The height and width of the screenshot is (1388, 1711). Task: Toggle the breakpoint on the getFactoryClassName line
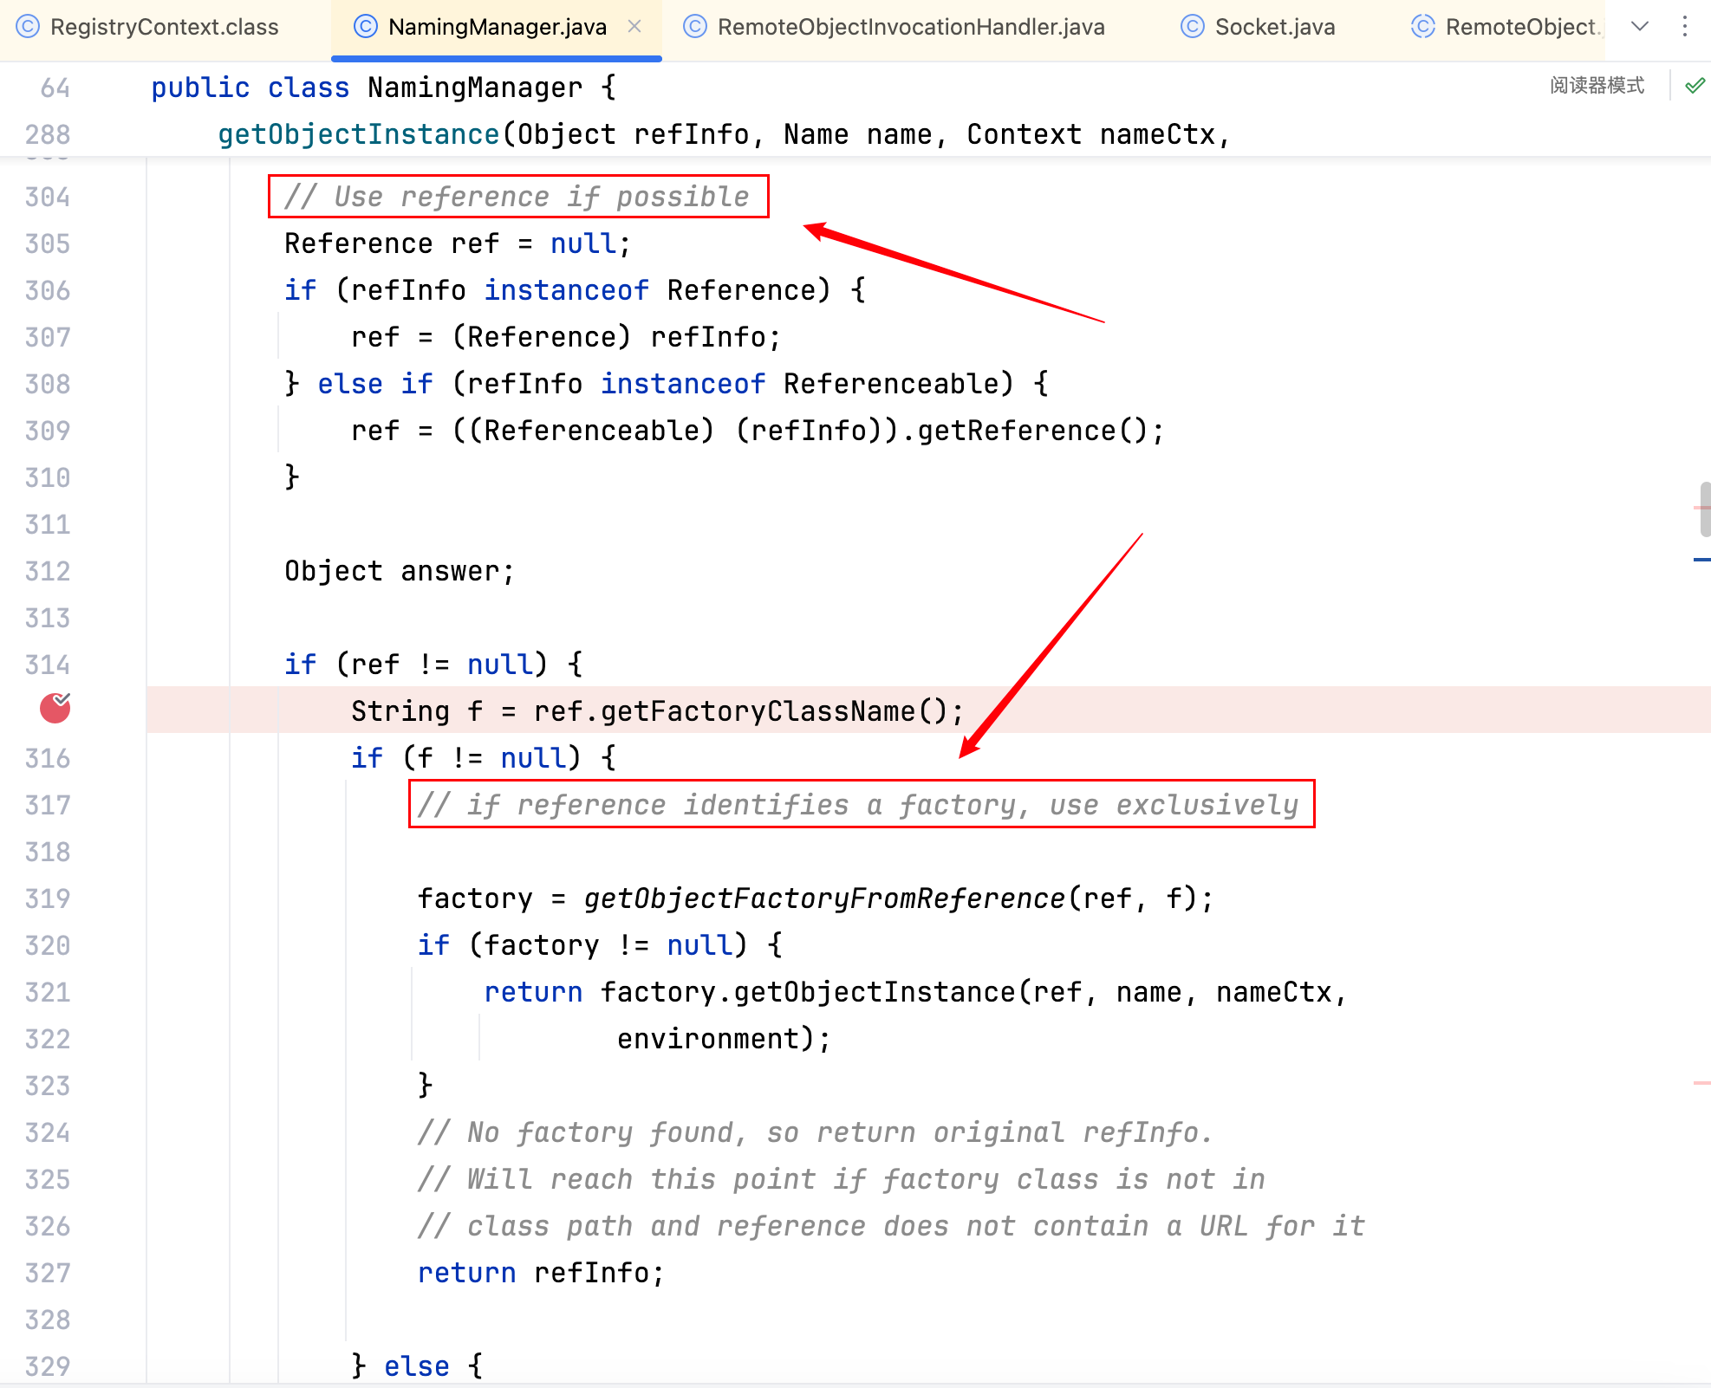click(55, 710)
